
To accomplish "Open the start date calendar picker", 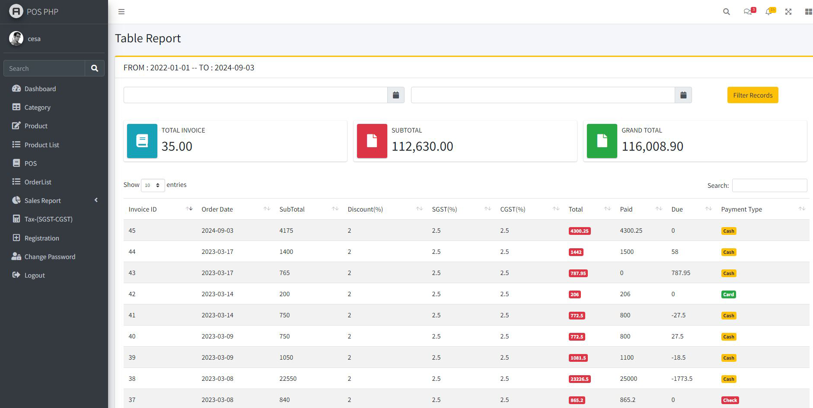I will (395, 95).
